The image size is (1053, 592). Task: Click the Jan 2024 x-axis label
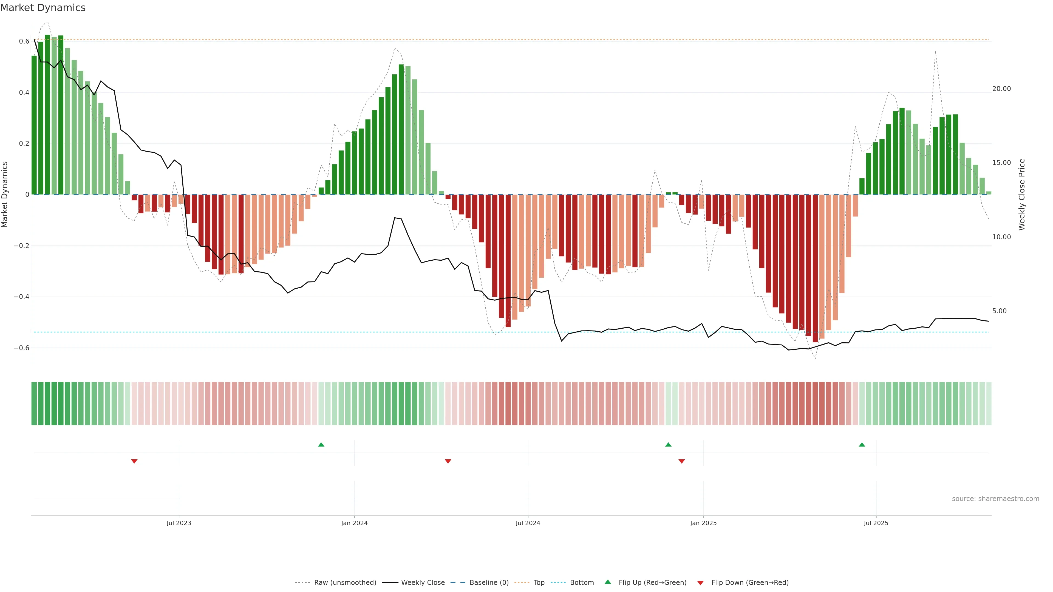tap(354, 523)
